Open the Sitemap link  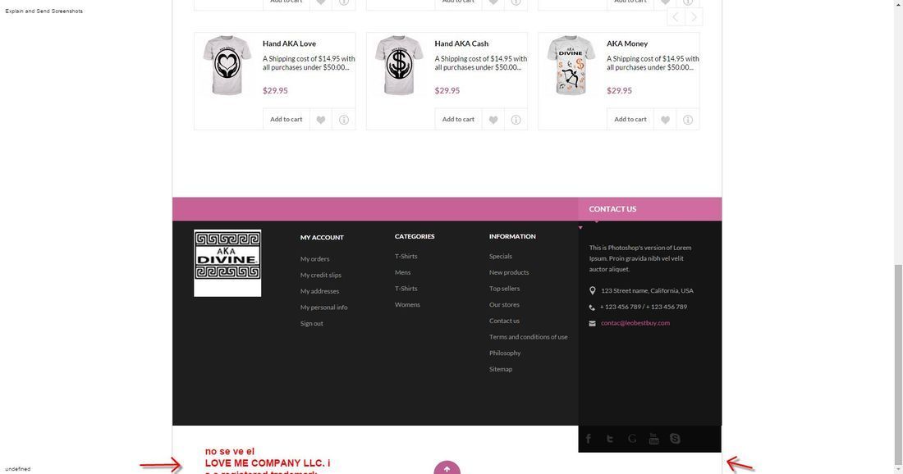pos(501,369)
